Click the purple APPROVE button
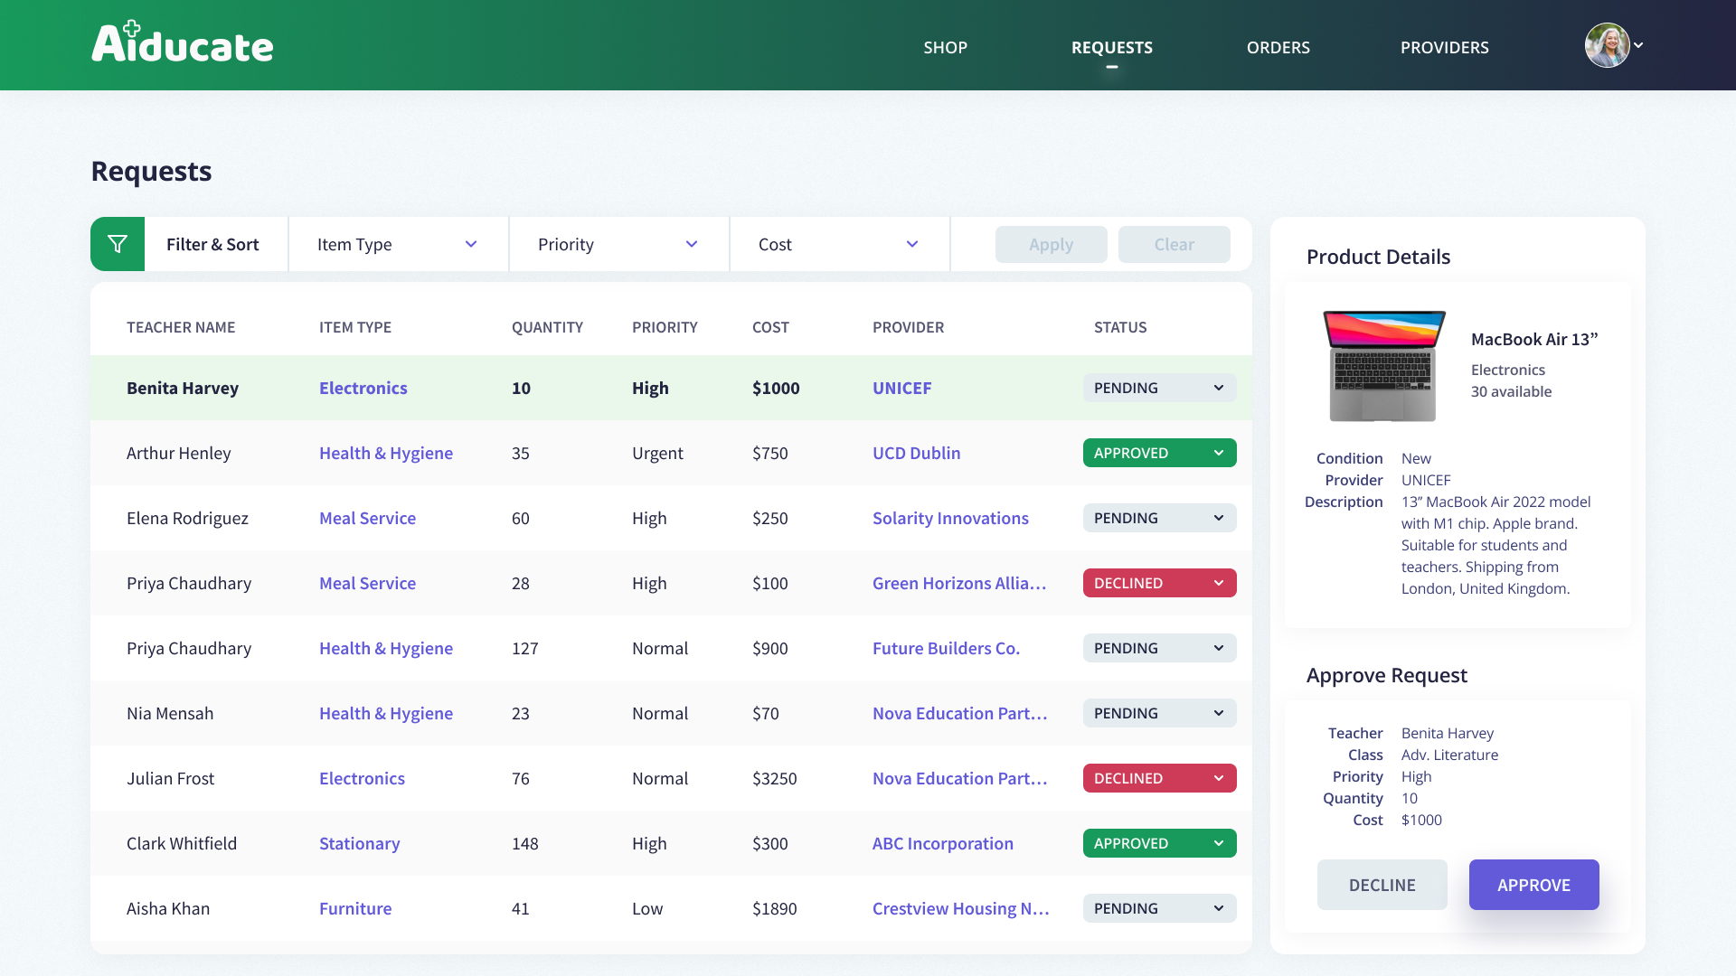The height and width of the screenshot is (976, 1736). pyautogui.click(x=1533, y=885)
